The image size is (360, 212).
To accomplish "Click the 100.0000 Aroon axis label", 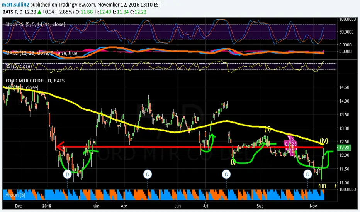I will [347, 190].
